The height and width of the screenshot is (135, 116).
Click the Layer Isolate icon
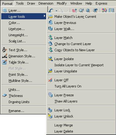pyautogui.click(x=50, y=59)
